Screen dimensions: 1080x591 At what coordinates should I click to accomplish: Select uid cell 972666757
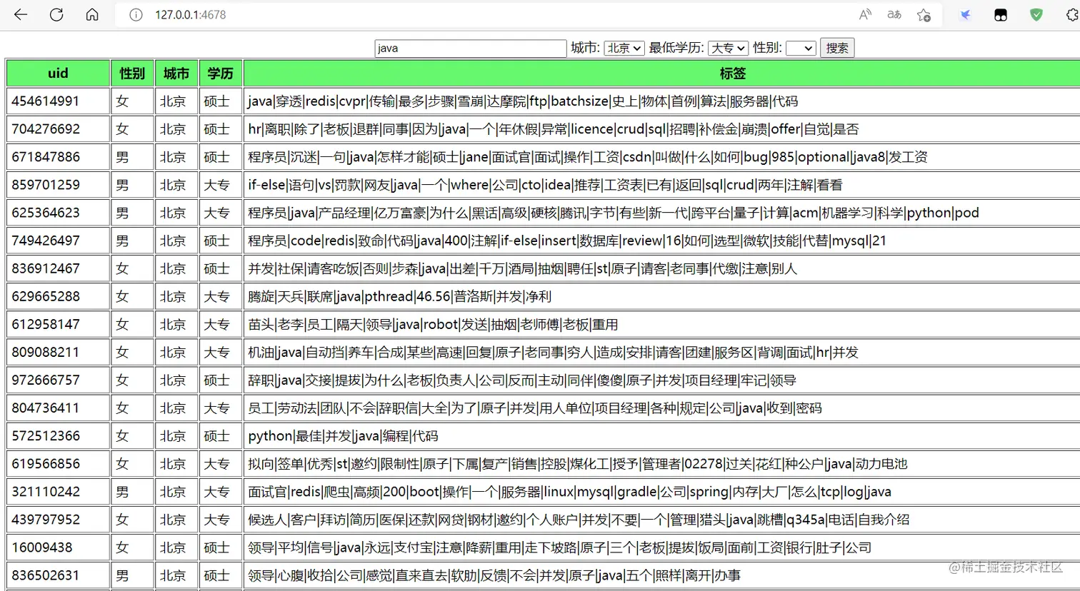pos(58,380)
